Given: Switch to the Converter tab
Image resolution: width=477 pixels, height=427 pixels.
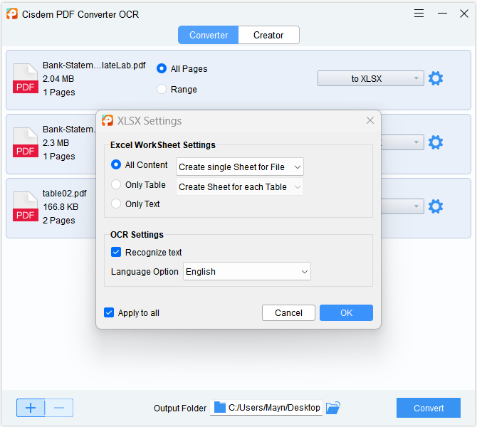Looking at the screenshot, I should 209,35.
